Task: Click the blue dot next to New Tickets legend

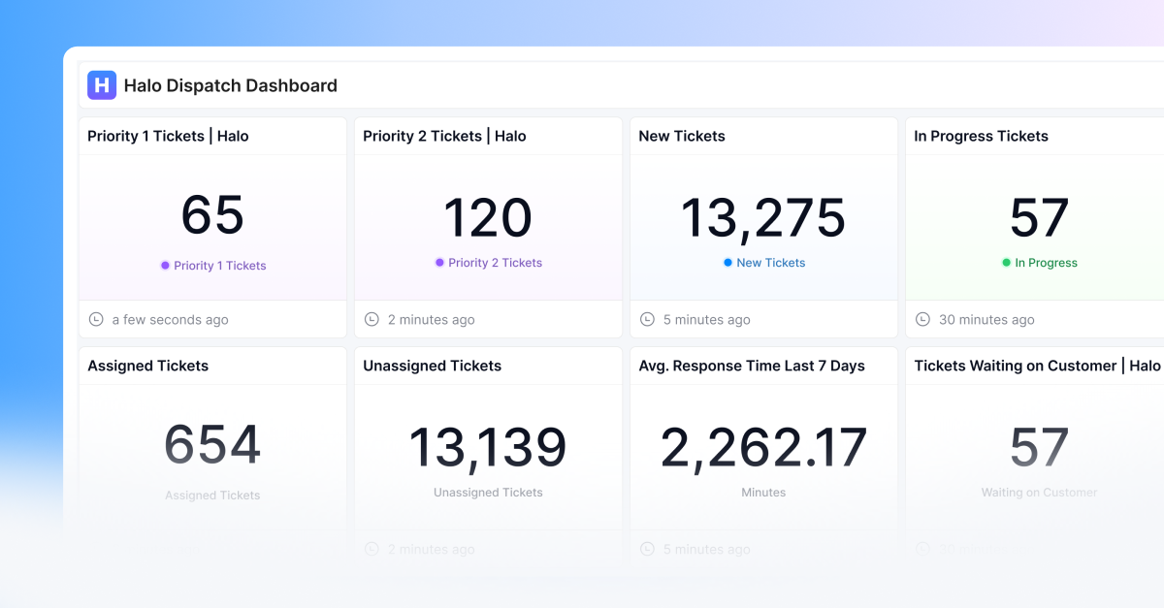Action: [727, 262]
